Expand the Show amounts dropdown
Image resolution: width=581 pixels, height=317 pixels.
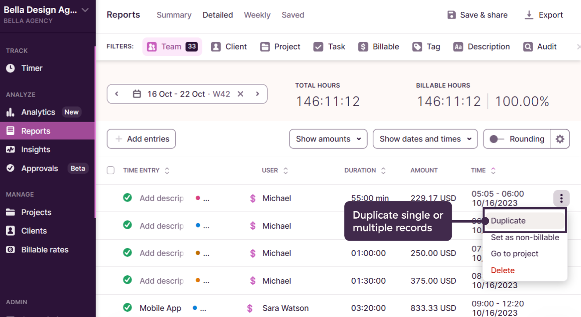click(x=328, y=139)
